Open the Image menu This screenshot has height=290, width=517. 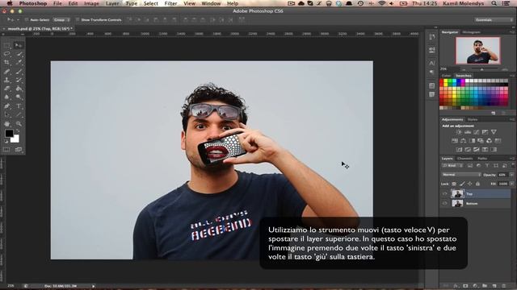point(91,3)
